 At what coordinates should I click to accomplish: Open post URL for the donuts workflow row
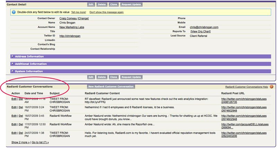click(x=244, y=118)
